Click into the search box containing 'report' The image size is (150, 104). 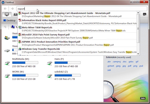(x=82, y=9)
